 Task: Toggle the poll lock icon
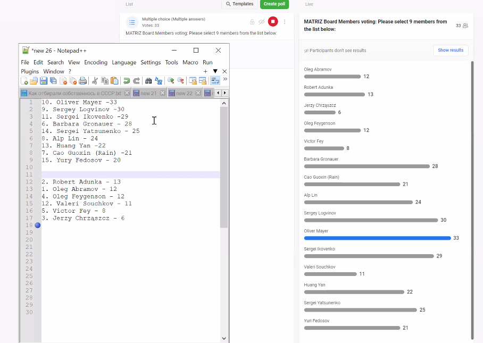coord(252,22)
